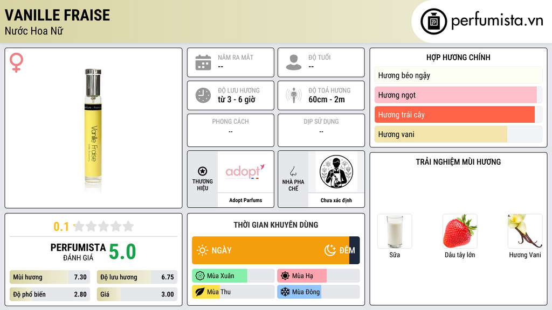552x310 pixels.
Task: Click the nose icon above Nhà pha chế
Action: tap(293, 171)
